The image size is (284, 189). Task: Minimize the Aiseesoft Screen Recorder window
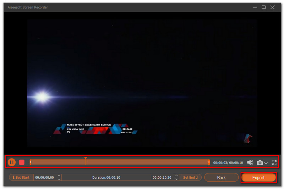(x=255, y=7)
